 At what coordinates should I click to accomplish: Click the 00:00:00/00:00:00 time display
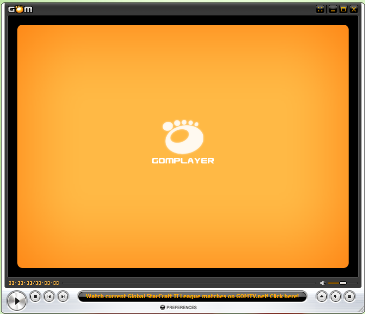34,283
